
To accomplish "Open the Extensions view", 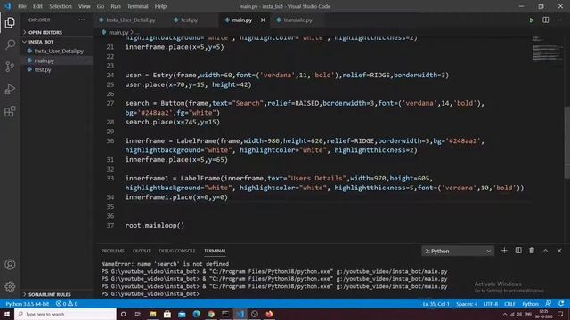I will [10, 111].
